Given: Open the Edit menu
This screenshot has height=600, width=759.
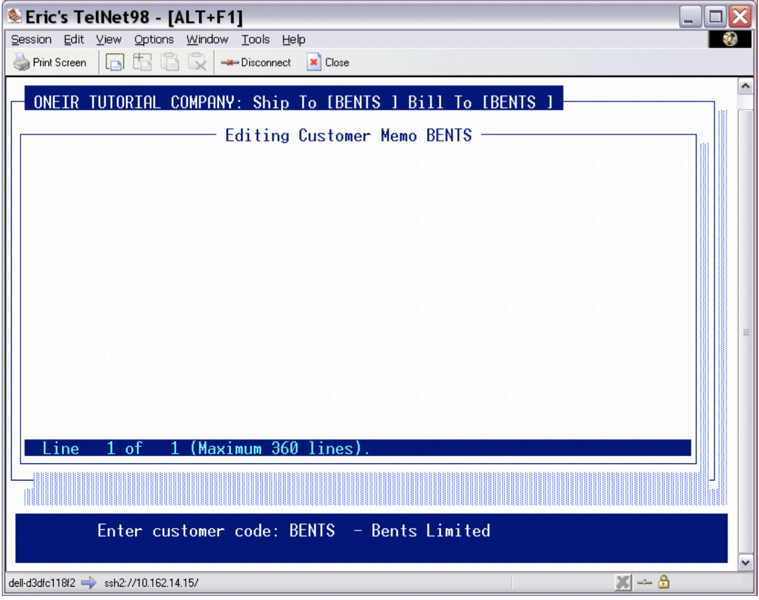Looking at the screenshot, I should point(74,40).
